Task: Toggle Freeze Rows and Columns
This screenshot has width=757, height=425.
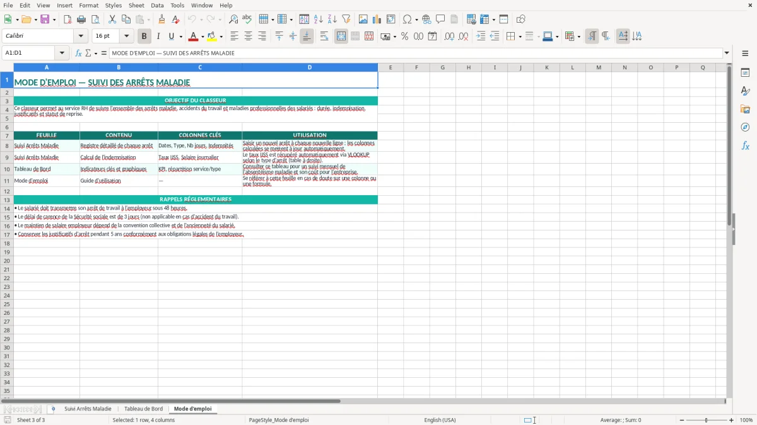Action: (x=484, y=20)
